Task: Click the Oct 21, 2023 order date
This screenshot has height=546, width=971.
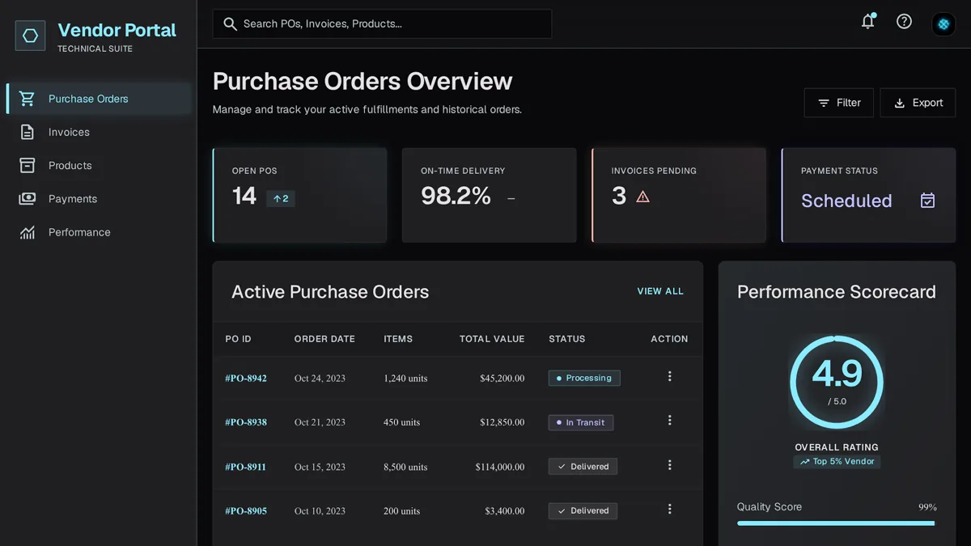Action: 320,422
